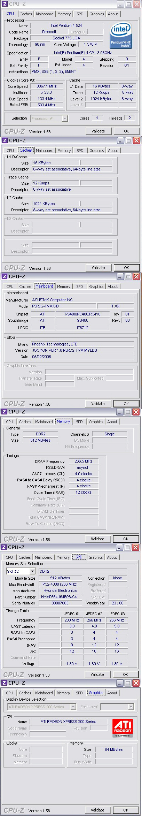
Task: Click the CPU-Z title icon in the CPU tab window
Action: click(x=5, y=4)
